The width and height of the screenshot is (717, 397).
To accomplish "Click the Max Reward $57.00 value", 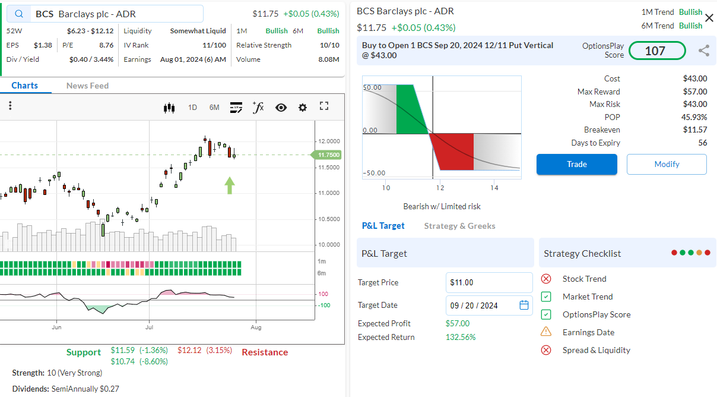I will pyautogui.click(x=695, y=92).
